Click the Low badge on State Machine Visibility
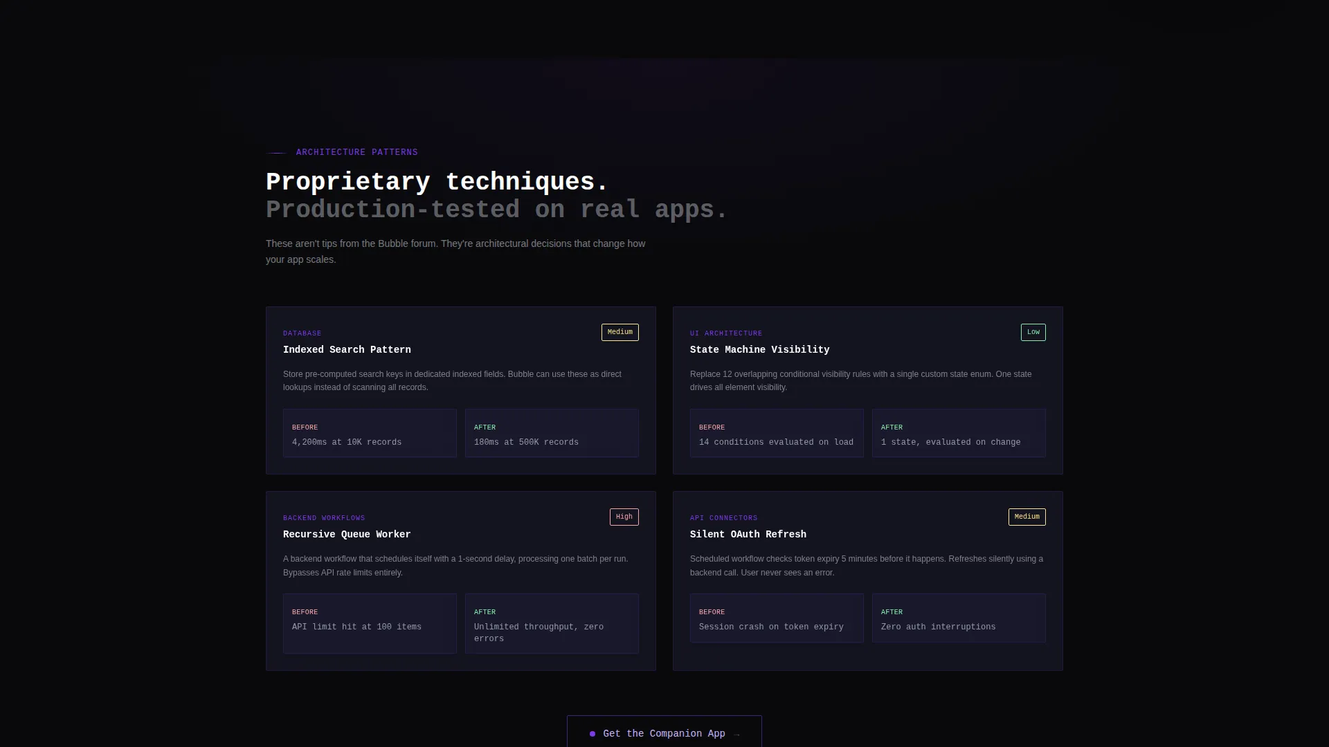1329x747 pixels. [x=1033, y=332]
